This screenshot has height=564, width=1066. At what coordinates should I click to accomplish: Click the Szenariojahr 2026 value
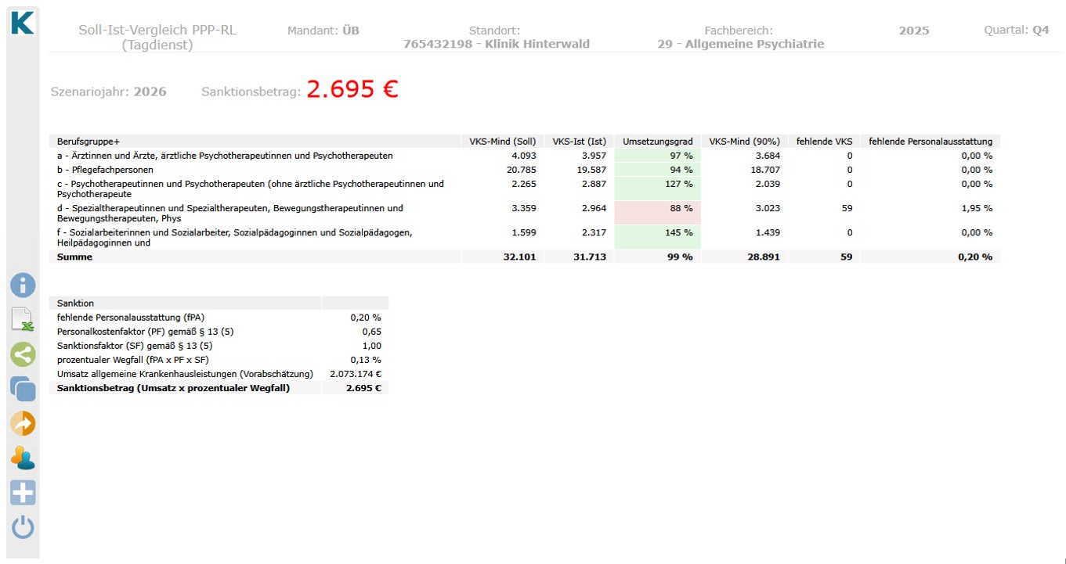coord(150,92)
